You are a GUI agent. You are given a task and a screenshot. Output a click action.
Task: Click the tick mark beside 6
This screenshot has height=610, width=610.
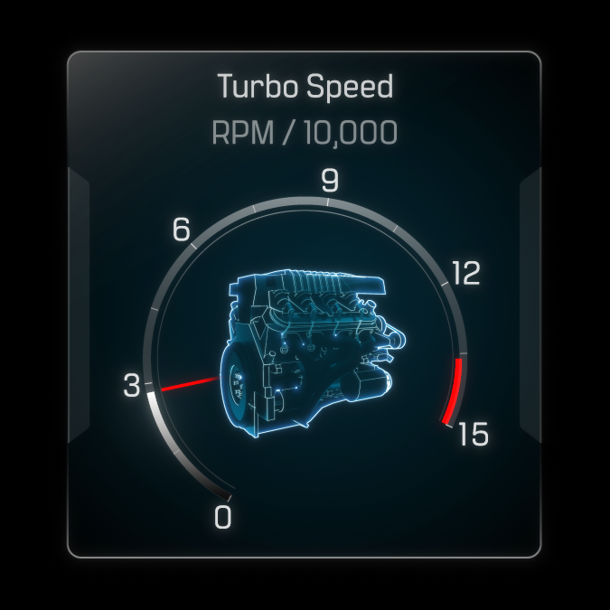tap(193, 246)
